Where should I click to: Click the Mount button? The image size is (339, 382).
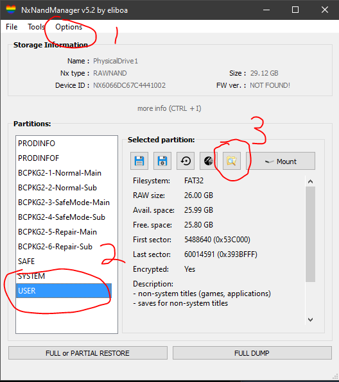tap(281, 161)
